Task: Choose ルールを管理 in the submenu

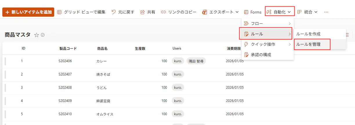Action: [320, 44]
